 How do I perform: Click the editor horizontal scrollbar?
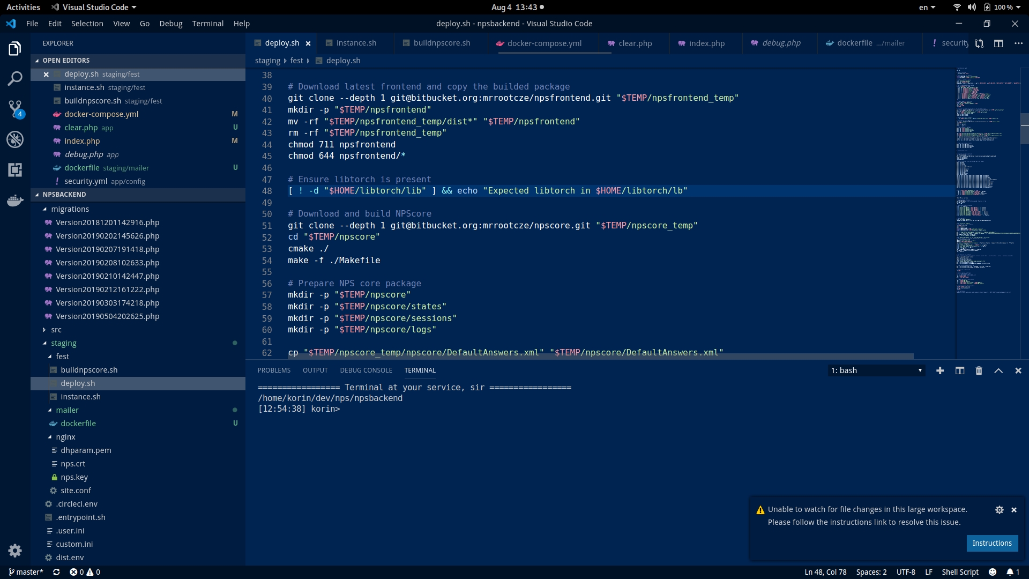click(600, 357)
